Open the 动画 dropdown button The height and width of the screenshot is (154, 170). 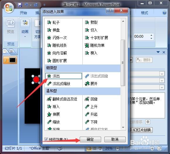pyautogui.click(x=25, y=29)
